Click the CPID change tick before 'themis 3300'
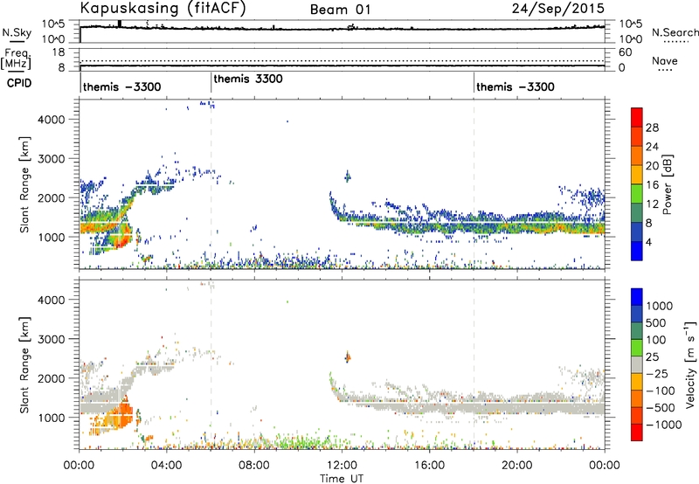 [211, 82]
